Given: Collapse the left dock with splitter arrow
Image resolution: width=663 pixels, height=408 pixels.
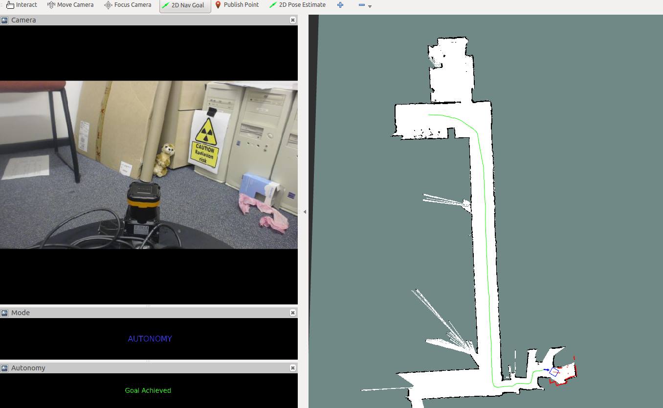Looking at the screenshot, I should 305,212.
